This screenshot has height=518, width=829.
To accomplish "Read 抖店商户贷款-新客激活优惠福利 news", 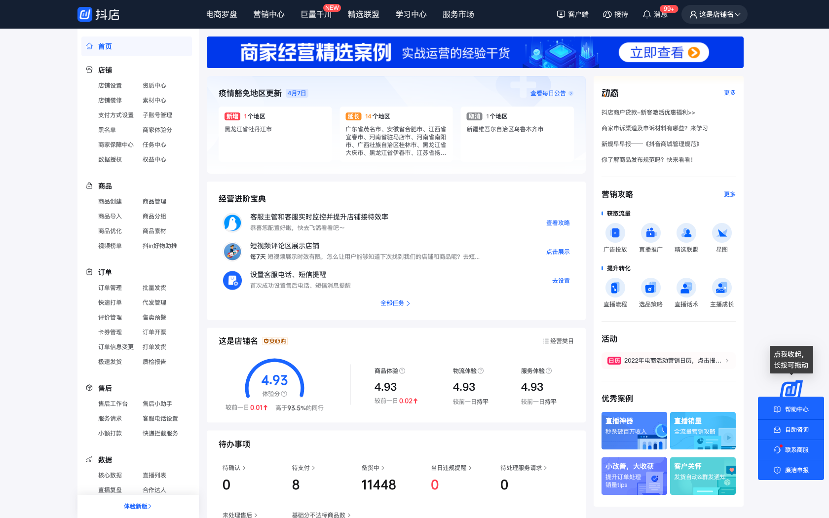I will (x=648, y=112).
